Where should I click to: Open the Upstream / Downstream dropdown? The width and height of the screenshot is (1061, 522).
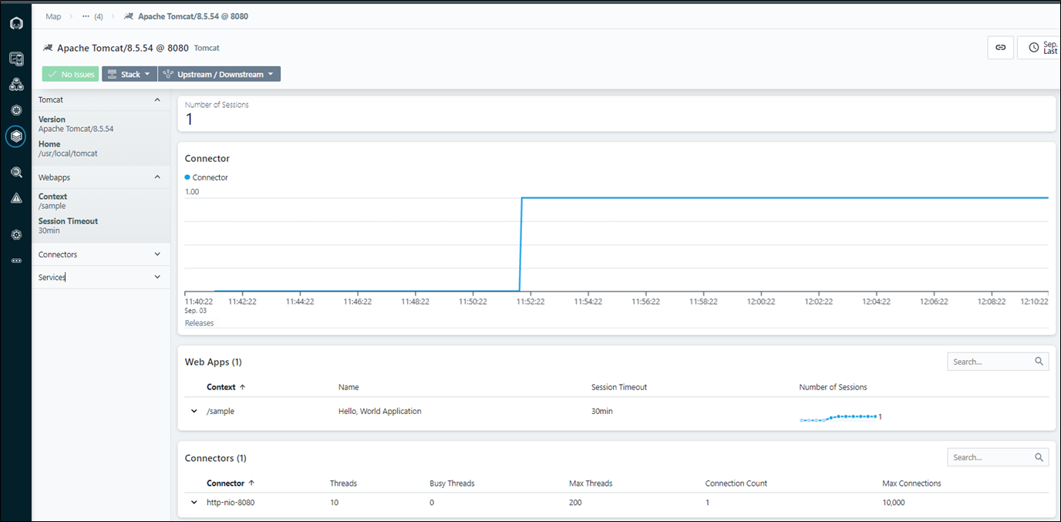[x=220, y=74]
